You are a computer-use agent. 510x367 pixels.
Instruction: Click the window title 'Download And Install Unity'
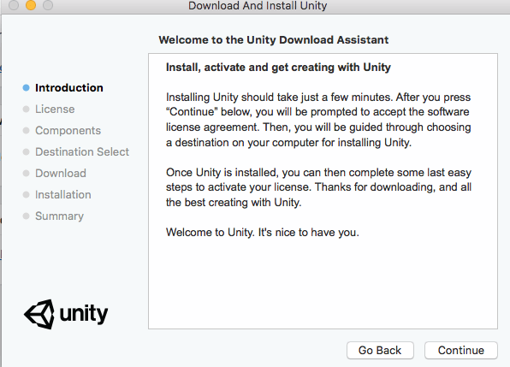point(258,5)
